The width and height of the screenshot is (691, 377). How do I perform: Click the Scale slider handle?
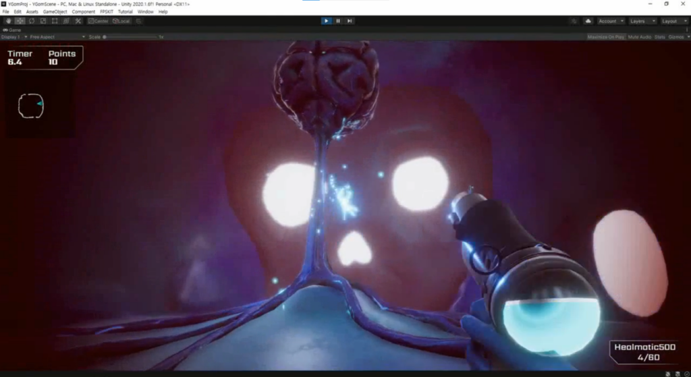tap(105, 37)
